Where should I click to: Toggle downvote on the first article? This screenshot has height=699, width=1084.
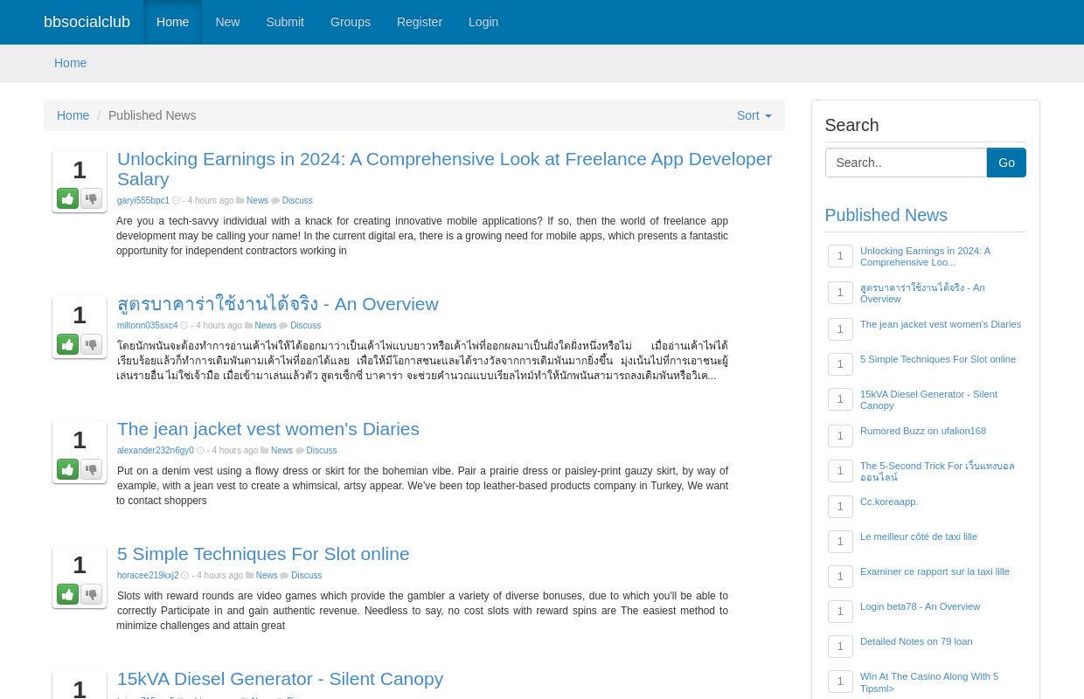pos(91,198)
